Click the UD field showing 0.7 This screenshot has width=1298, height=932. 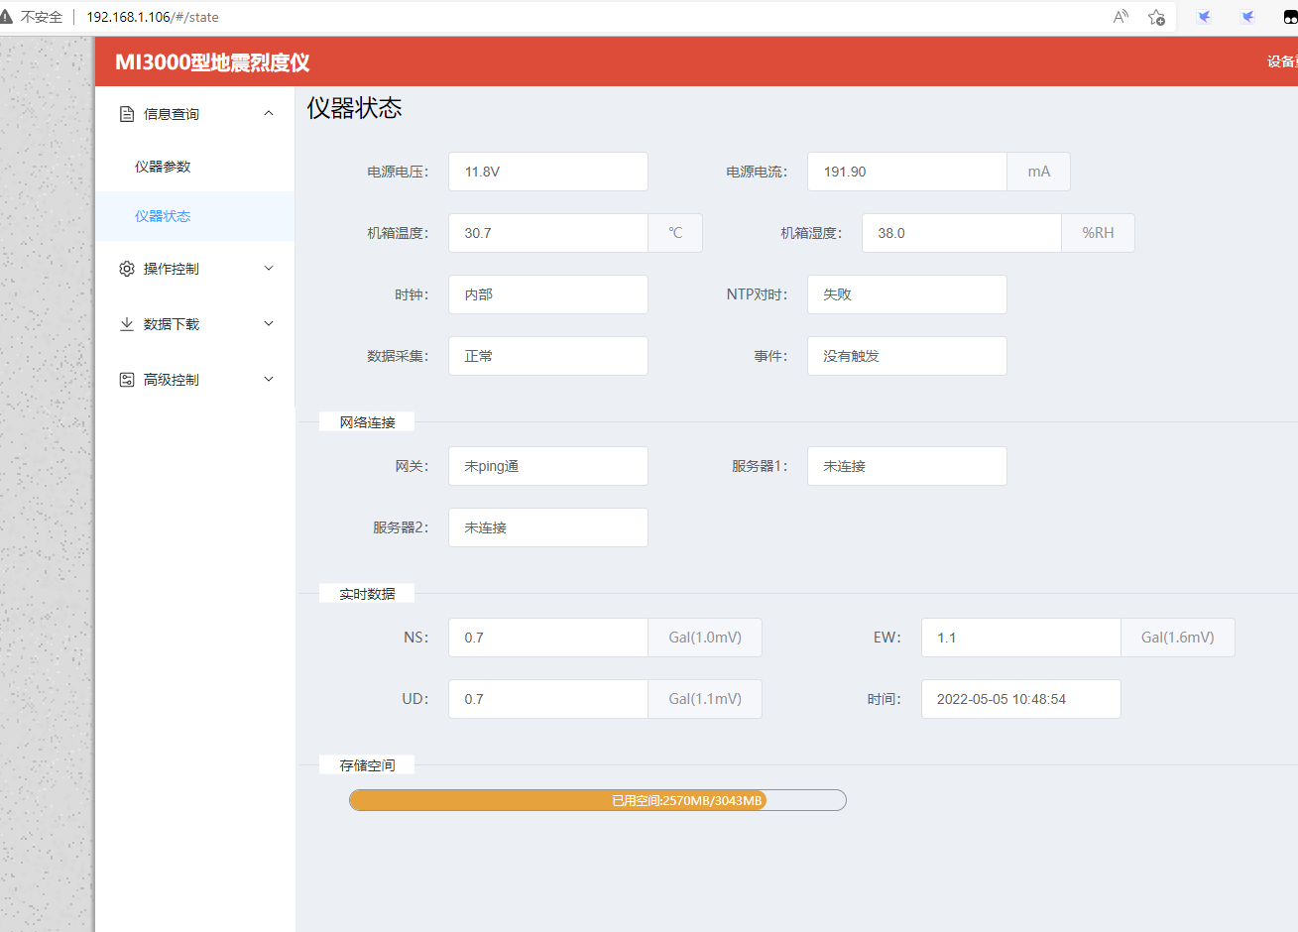[x=548, y=699]
